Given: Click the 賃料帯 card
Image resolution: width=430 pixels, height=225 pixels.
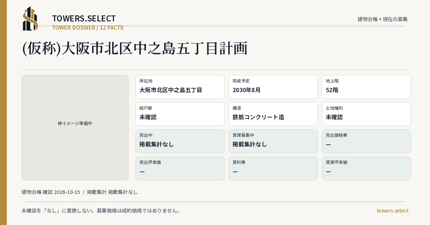Looking at the screenshot, I should 273,168.
